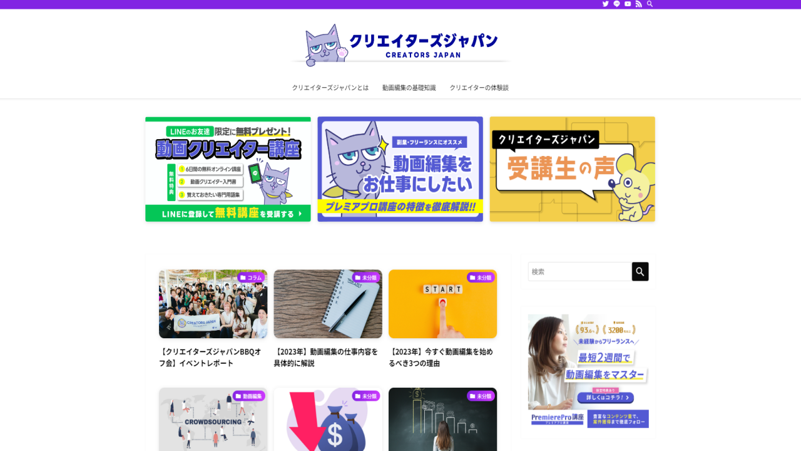Select the 未分類 category label on the START article

click(482, 277)
